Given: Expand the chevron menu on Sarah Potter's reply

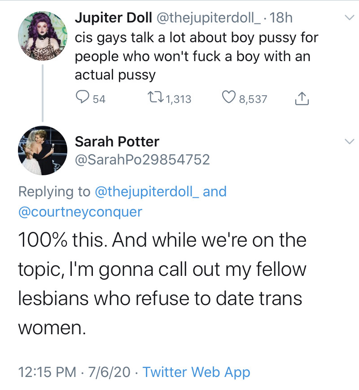Looking at the screenshot, I should click(348, 142).
